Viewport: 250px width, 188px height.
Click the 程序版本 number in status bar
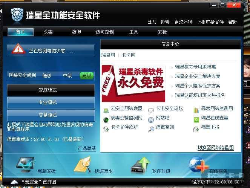coord(216,182)
